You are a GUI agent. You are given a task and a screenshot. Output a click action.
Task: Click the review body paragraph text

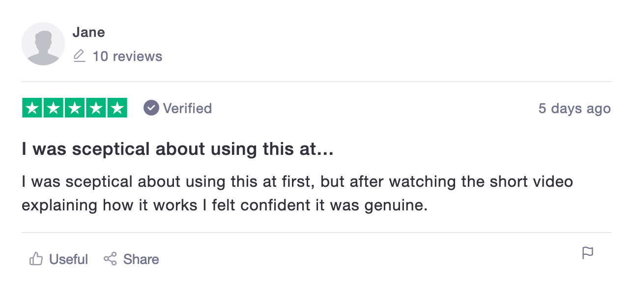[297, 193]
